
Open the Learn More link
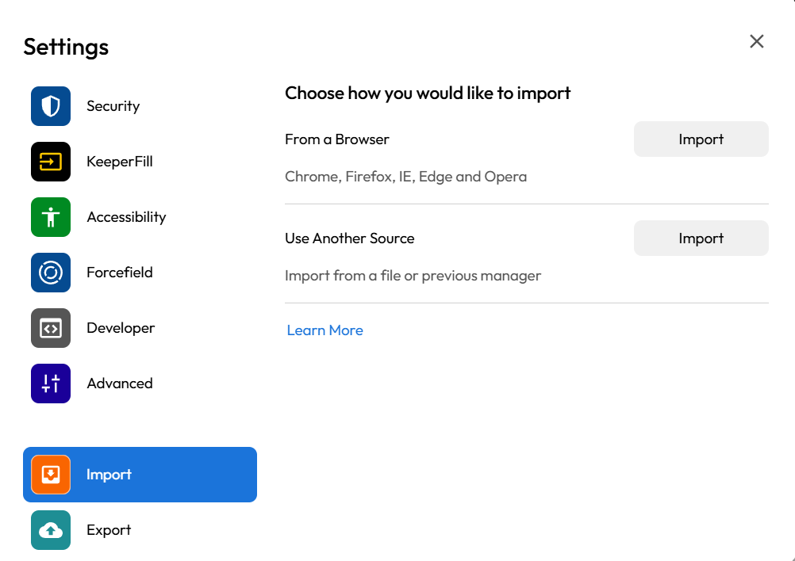click(x=325, y=330)
